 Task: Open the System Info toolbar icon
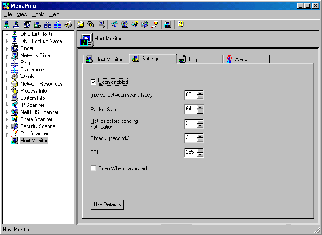tap(101, 24)
